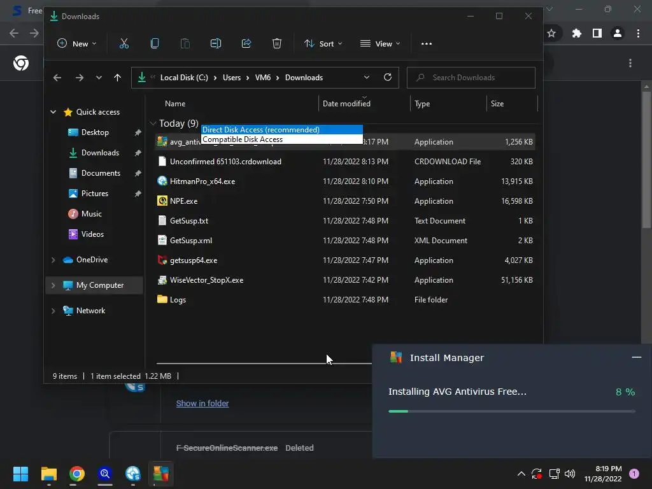The image size is (652, 489).
Task: Sort by the Date modified column header
Action: pos(346,104)
